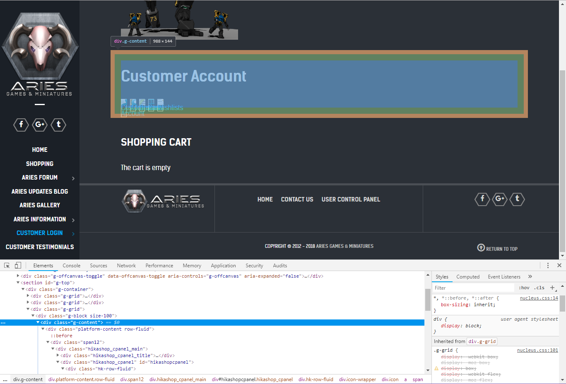Viewport: 566px width, 384px height.
Task: Click the Styles Filter input field
Action: [472, 288]
